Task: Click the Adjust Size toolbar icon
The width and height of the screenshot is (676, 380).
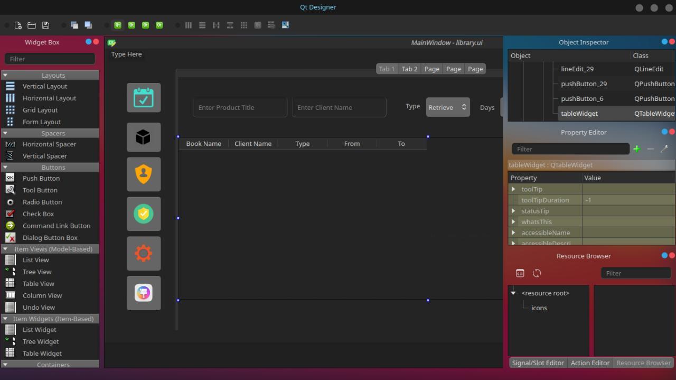Action: [285, 25]
